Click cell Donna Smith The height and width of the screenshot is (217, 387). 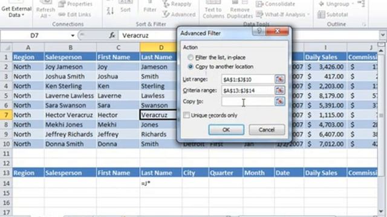pyautogui.click(x=70, y=144)
